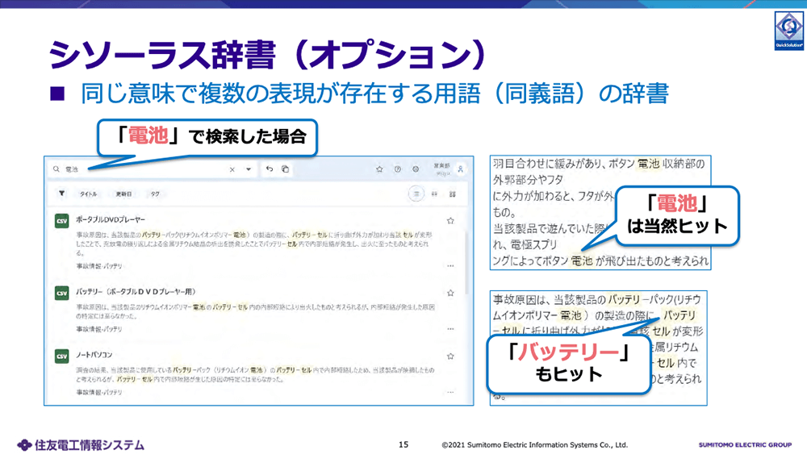This screenshot has width=807, height=454.
Task: Click the slide page number 15
Action: click(403, 444)
